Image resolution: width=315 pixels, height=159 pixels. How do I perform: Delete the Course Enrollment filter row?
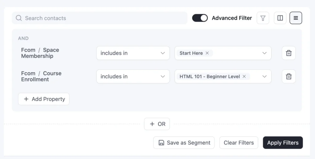point(289,76)
